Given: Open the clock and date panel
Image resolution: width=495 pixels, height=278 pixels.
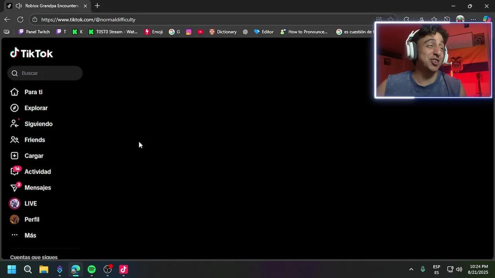Looking at the screenshot, I should click(x=478, y=270).
